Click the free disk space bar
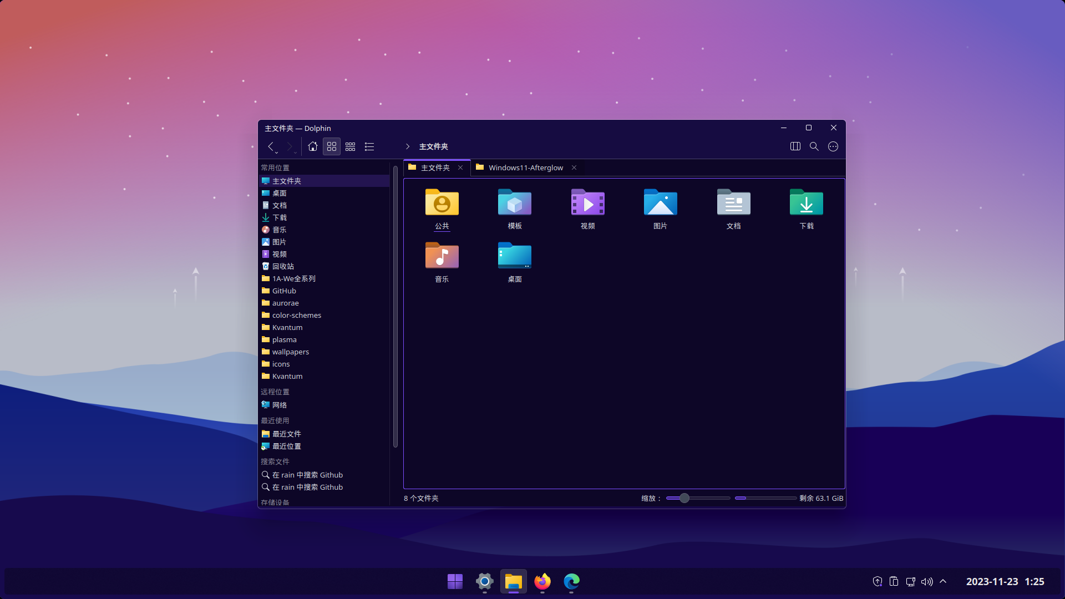 point(765,498)
